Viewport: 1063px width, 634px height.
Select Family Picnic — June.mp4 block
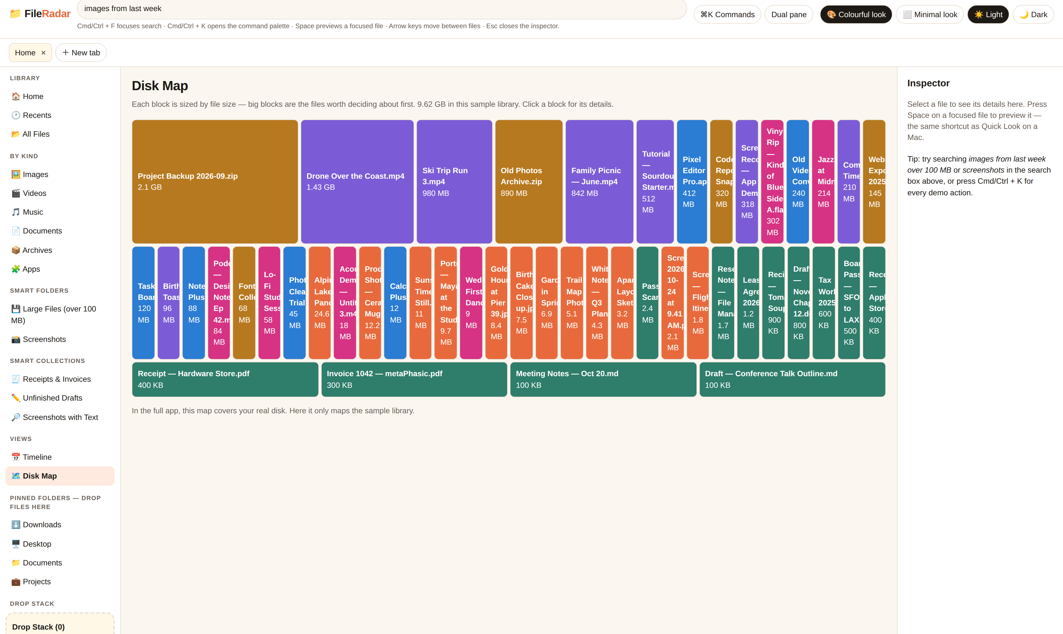pyautogui.click(x=599, y=181)
